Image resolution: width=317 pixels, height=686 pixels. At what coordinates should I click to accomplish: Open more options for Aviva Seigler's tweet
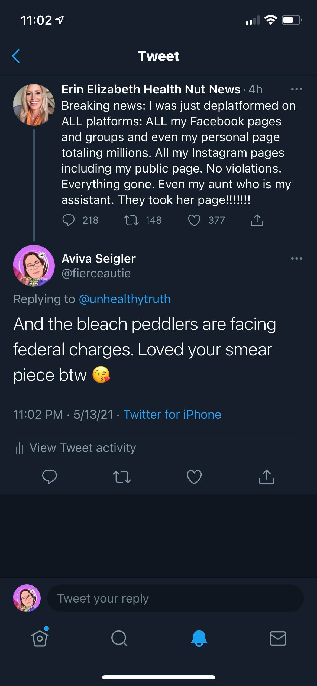[x=296, y=258]
